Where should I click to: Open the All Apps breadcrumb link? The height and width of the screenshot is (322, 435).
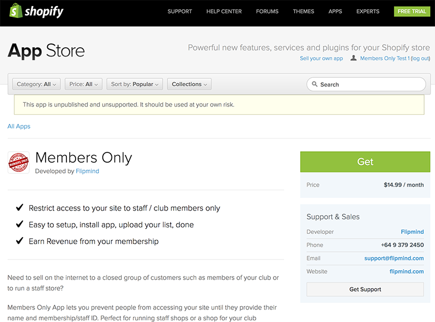click(19, 126)
